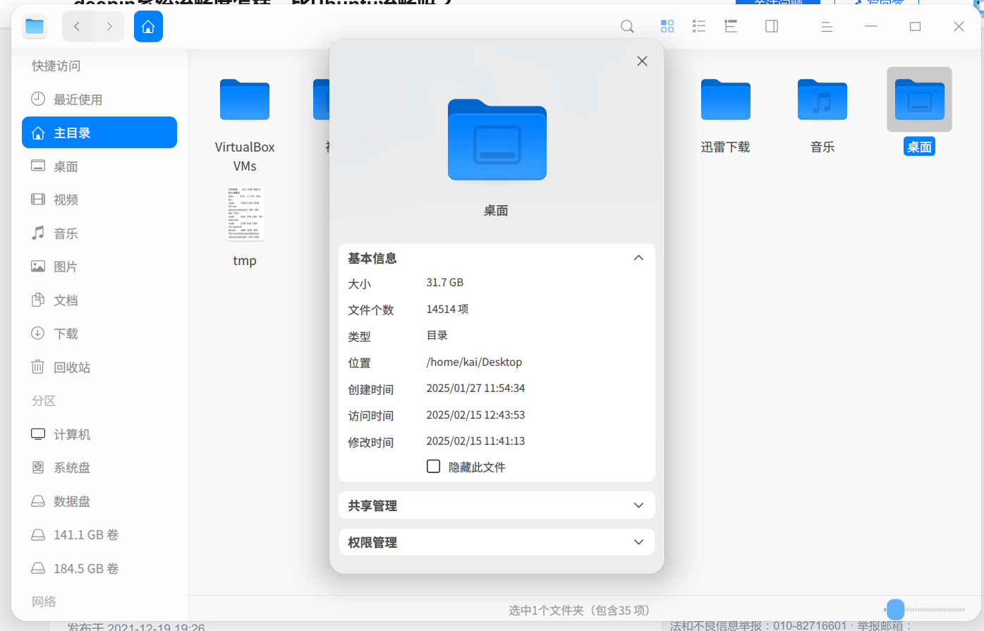Select the 音乐 folder icon in file area
The image size is (984, 631).
(822, 99)
